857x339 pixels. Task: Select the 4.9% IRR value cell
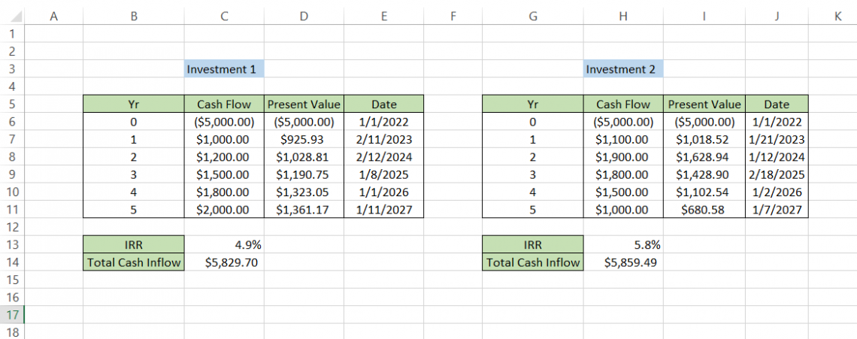(x=223, y=244)
